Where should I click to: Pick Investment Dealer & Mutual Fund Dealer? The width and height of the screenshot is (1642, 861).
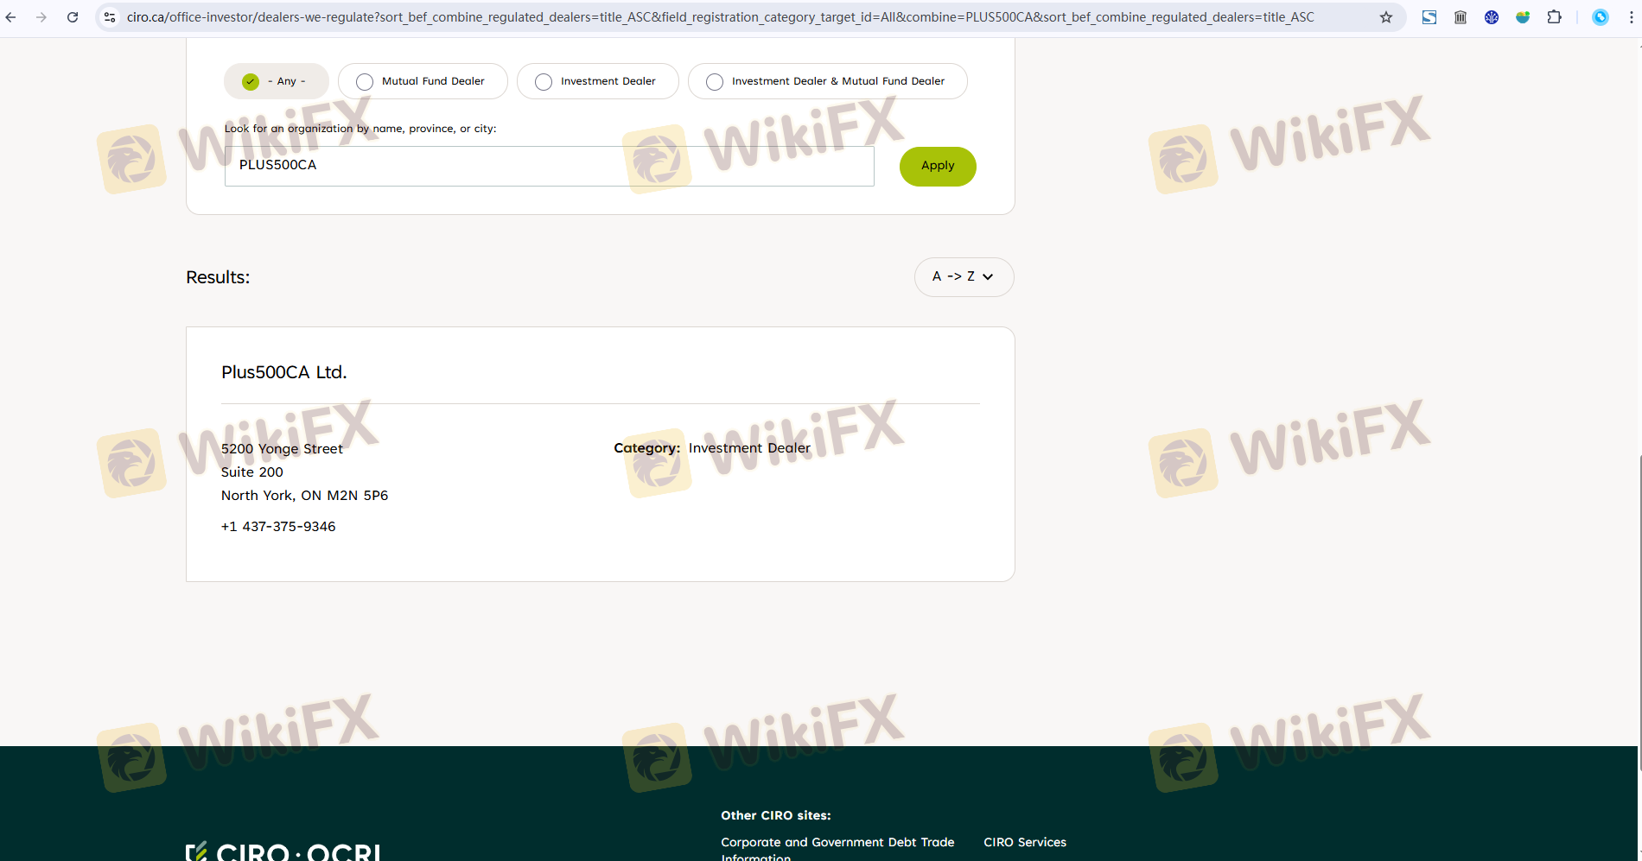click(828, 81)
